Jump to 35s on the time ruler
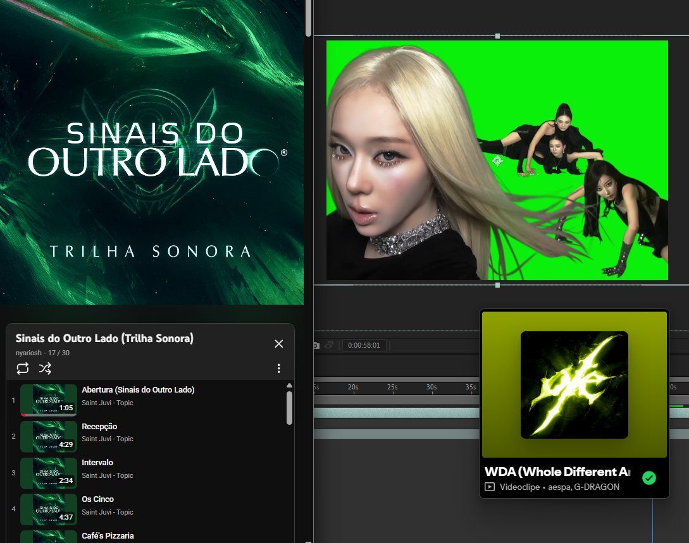The image size is (689, 543). click(x=471, y=387)
